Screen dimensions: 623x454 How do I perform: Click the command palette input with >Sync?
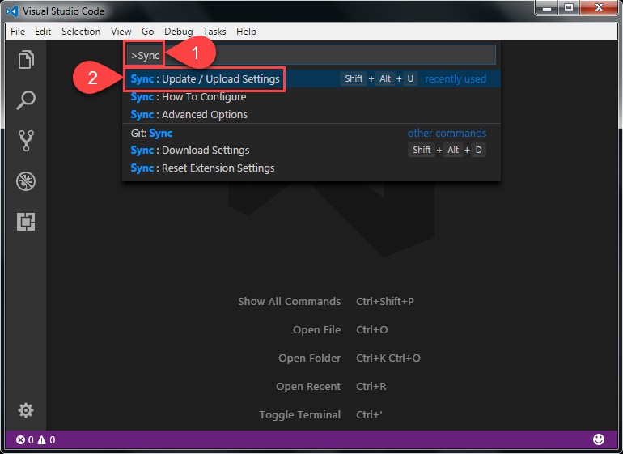pos(311,55)
